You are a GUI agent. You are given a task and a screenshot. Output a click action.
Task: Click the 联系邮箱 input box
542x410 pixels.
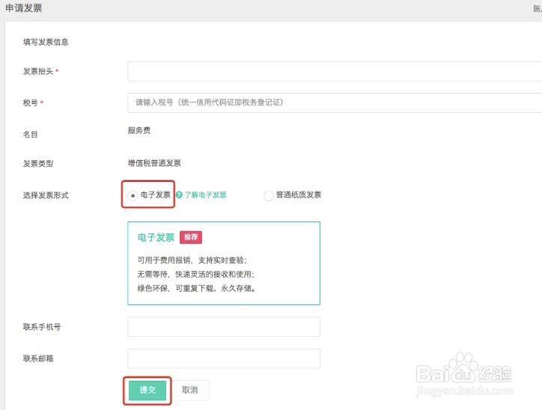click(224, 358)
